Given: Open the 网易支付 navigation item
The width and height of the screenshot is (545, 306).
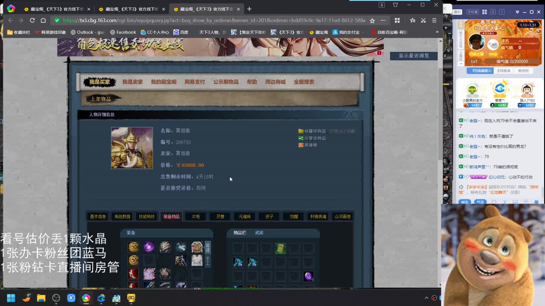Looking at the screenshot, I should pyautogui.click(x=195, y=82).
